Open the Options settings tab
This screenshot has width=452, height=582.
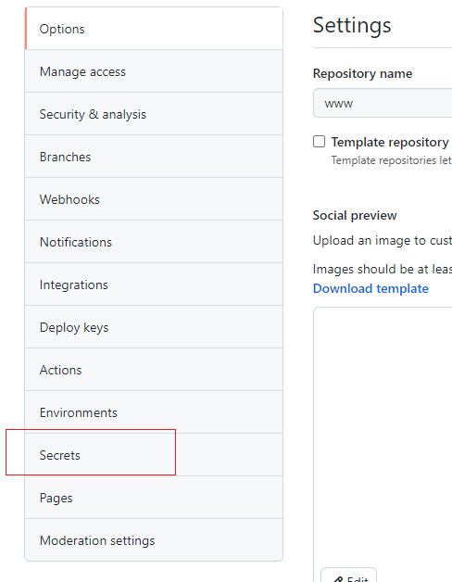(154, 29)
